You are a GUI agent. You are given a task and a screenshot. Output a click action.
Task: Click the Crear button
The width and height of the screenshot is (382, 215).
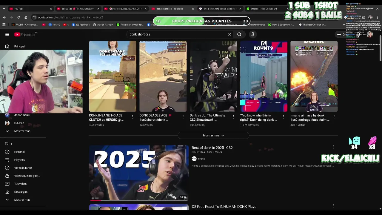pyautogui.click(x=344, y=34)
